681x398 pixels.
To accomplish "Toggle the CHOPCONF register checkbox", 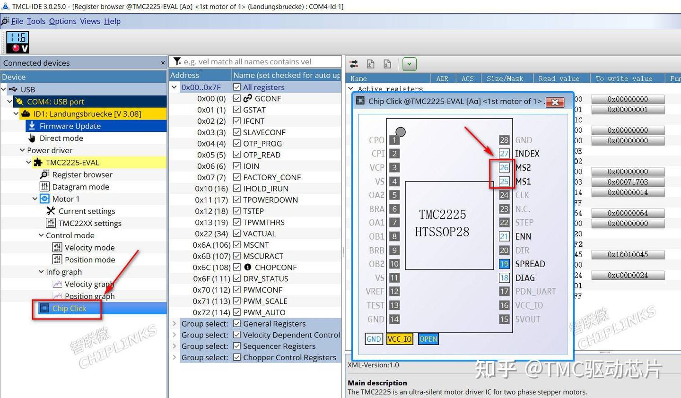I will tap(237, 267).
